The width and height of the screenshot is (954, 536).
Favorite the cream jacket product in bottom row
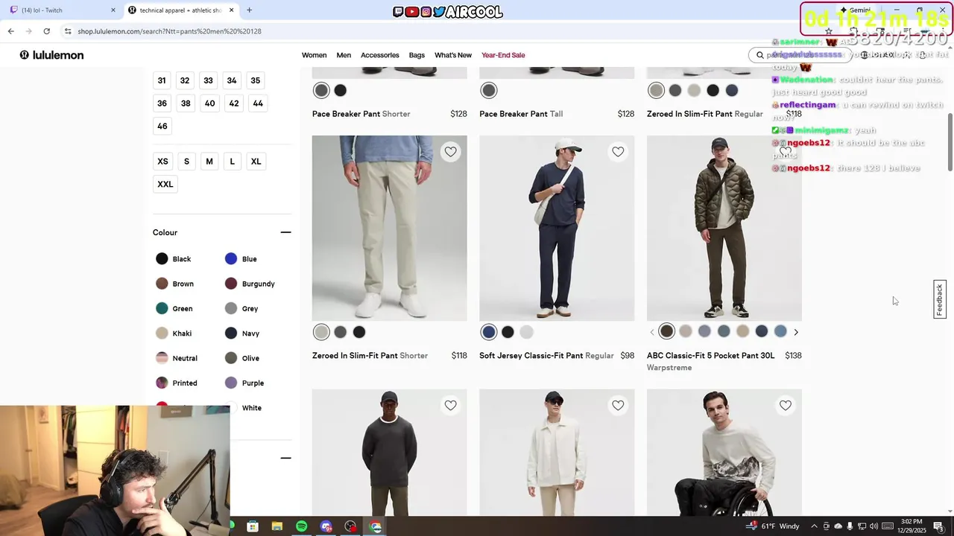tap(618, 405)
